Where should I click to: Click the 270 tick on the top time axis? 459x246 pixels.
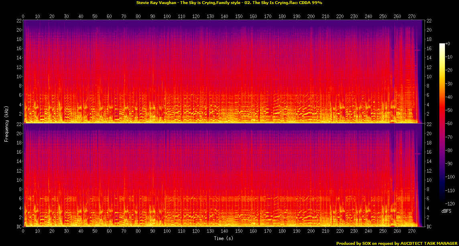(412, 16)
